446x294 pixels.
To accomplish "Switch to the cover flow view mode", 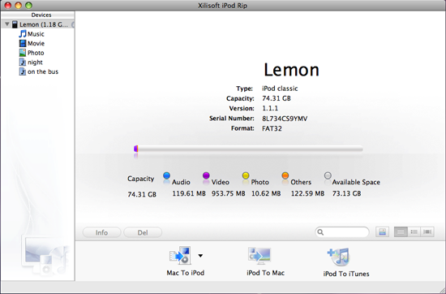I will pos(427,232).
